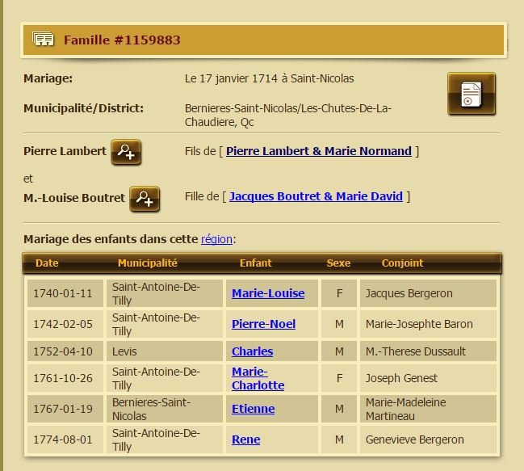Image resolution: width=524 pixels, height=471 pixels.
Task: Select the date 1752-04-10
Action: [x=62, y=351]
